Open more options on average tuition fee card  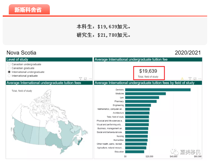pyautogui.click(x=199, y=78)
